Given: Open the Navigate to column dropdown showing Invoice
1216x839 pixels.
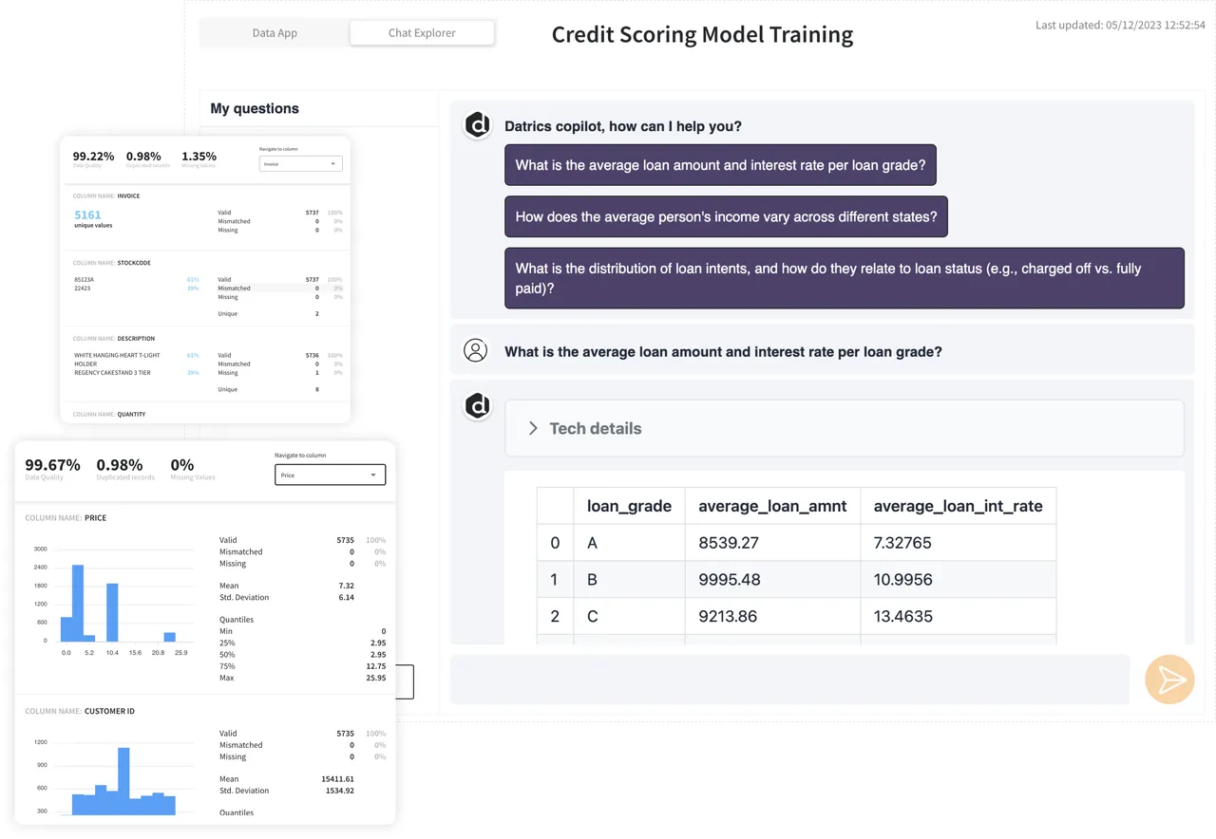Looking at the screenshot, I should coord(300,163).
